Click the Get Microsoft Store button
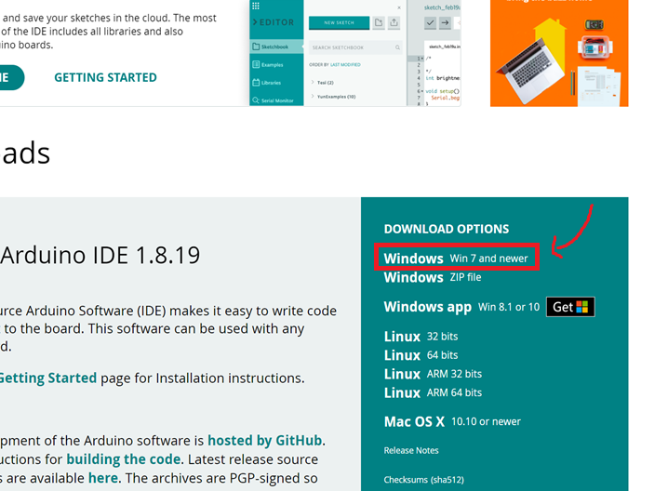The height and width of the screenshot is (491, 668). tap(570, 307)
